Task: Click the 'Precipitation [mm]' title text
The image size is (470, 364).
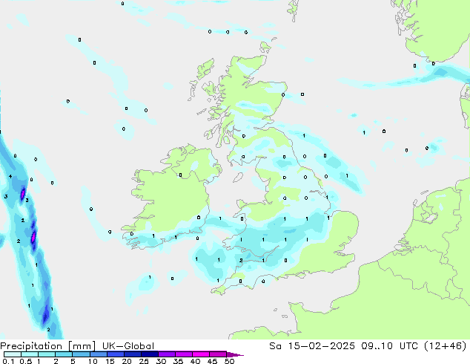Action: pos(48,346)
